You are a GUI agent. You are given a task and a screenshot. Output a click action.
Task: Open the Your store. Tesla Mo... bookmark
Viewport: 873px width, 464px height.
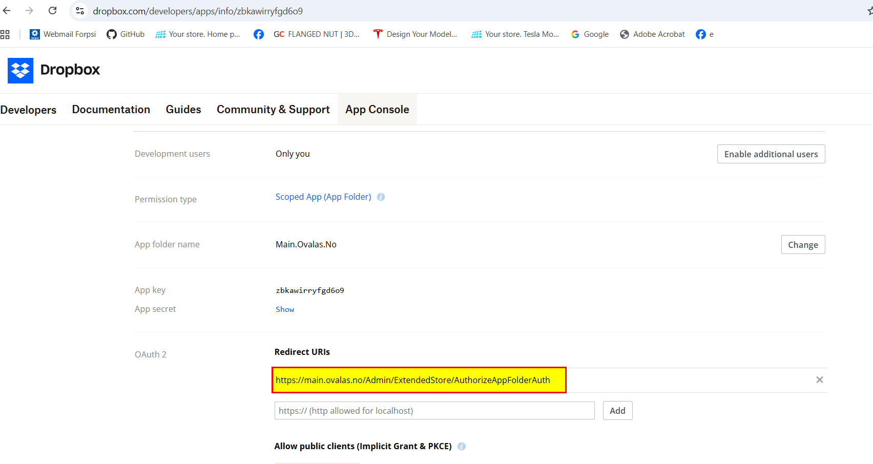[515, 34]
